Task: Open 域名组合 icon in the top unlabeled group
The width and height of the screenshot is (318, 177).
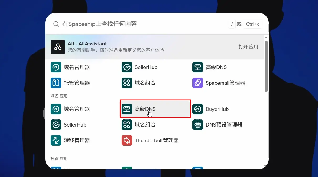Action: 127,83
